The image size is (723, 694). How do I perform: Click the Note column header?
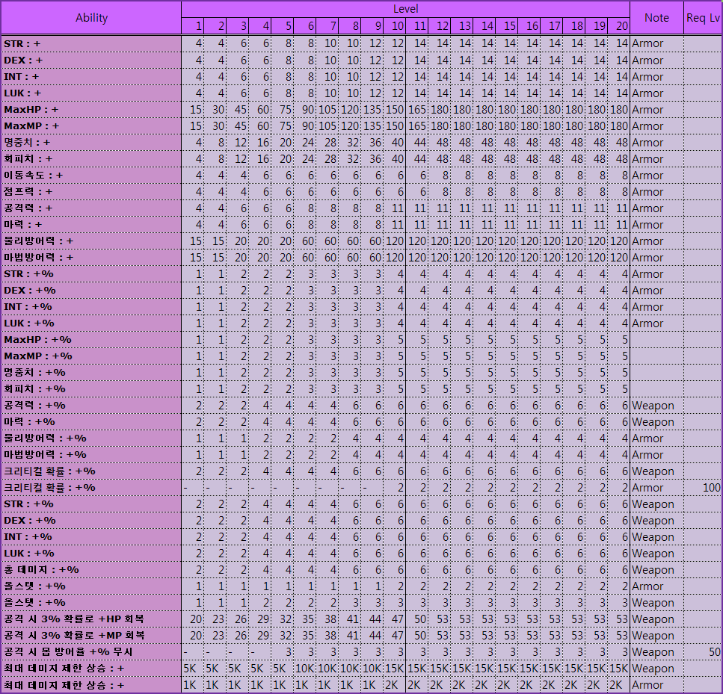[656, 18]
